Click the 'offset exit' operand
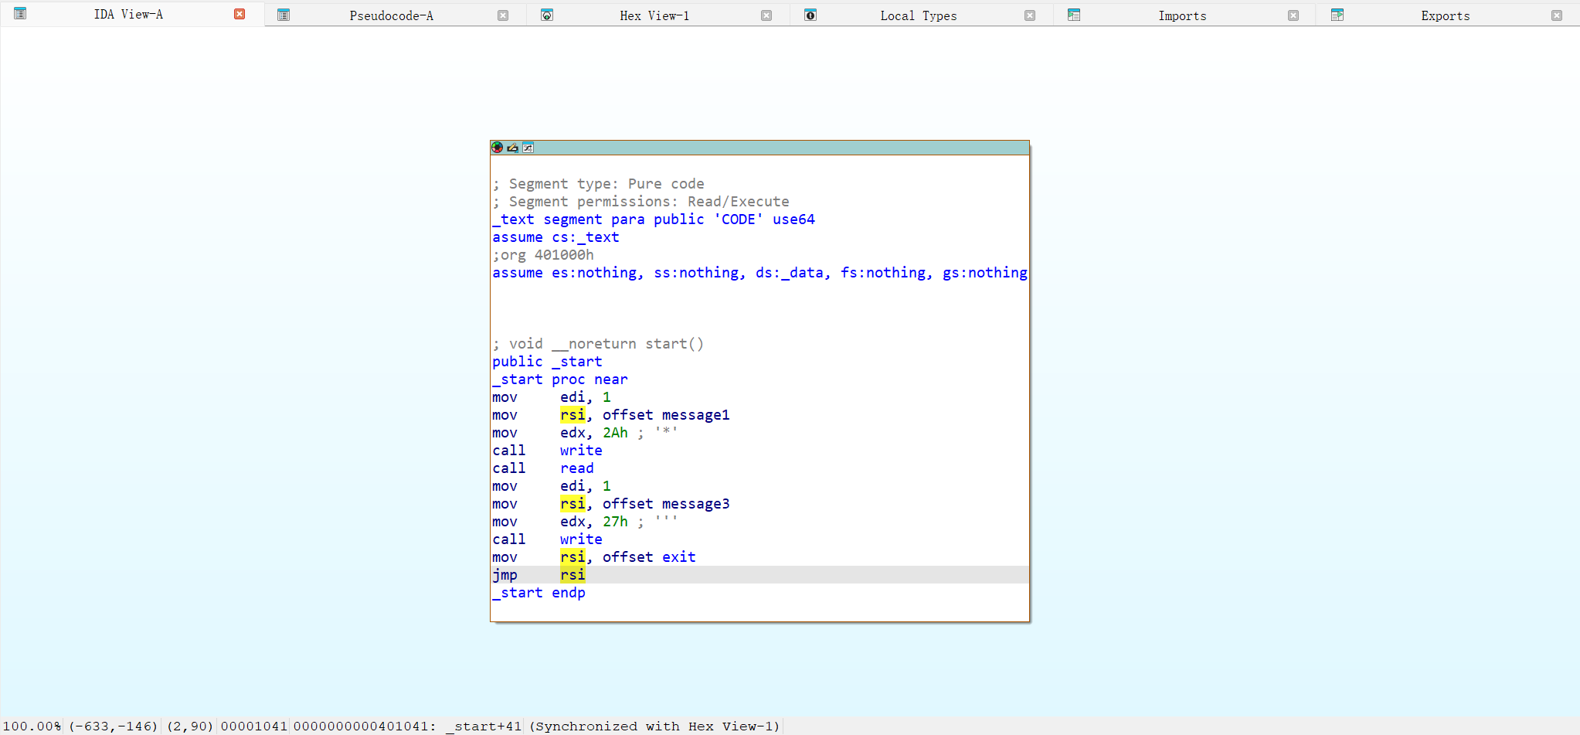This screenshot has width=1580, height=735. point(649,557)
